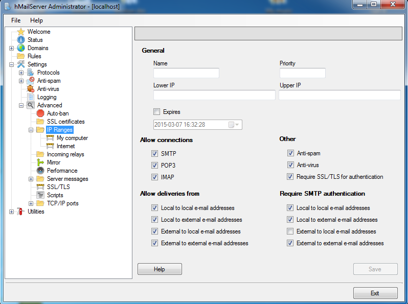408x304 pixels.
Task: Open the Help menu
Action: 36,20
